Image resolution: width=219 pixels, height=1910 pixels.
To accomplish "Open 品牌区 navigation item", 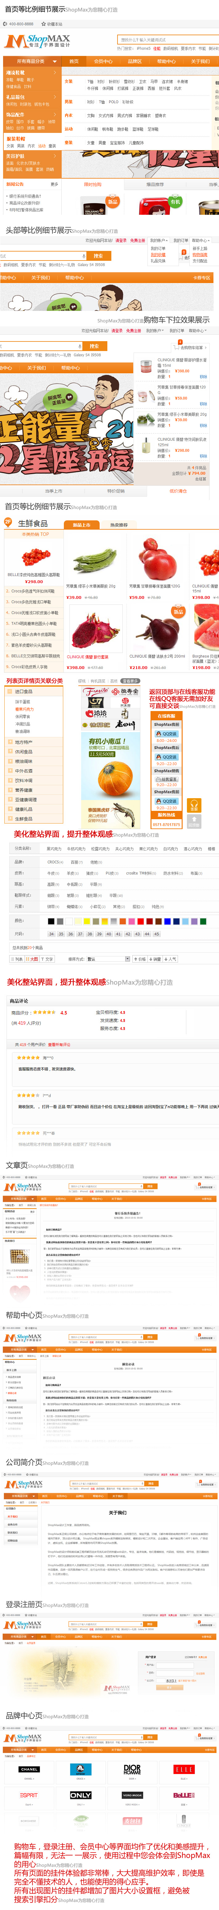I will click(135, 61).
